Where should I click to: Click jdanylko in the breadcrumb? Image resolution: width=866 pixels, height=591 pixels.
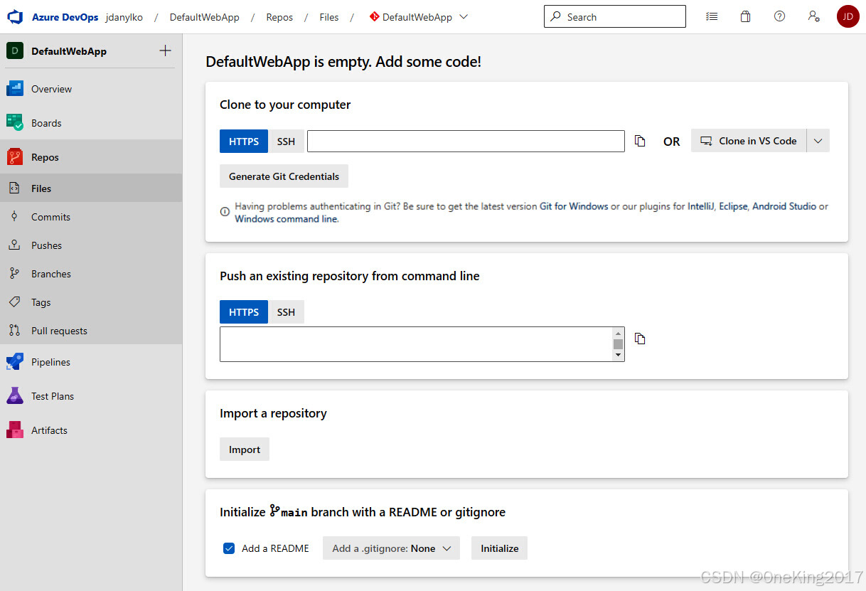[124, 17]
